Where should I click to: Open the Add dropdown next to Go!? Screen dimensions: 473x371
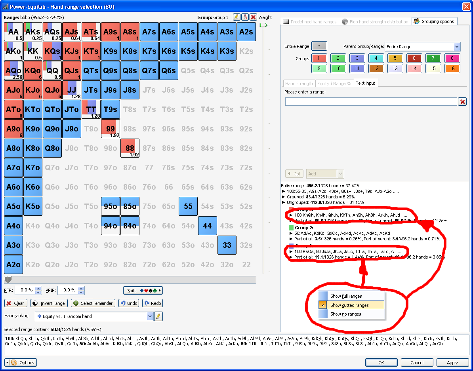[x=341, y=174]
